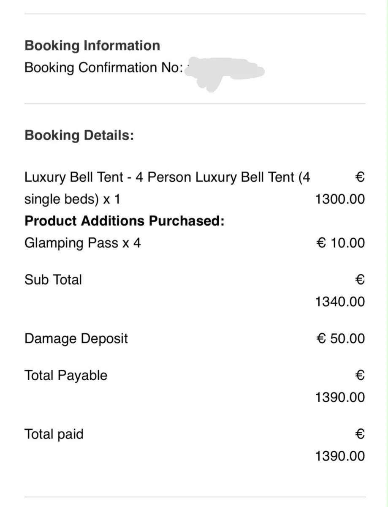The image size is (388, 507).
Task: Select the Total paid label
Action: click(54, 434)
